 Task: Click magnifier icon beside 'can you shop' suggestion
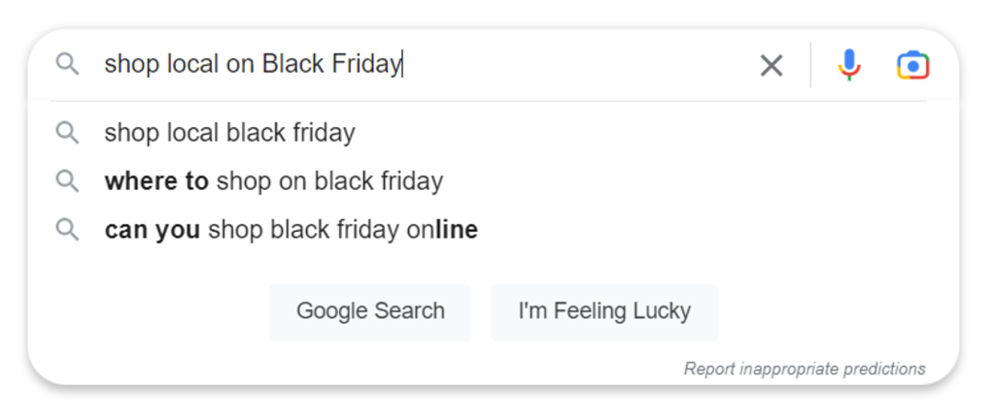[67, 230]
